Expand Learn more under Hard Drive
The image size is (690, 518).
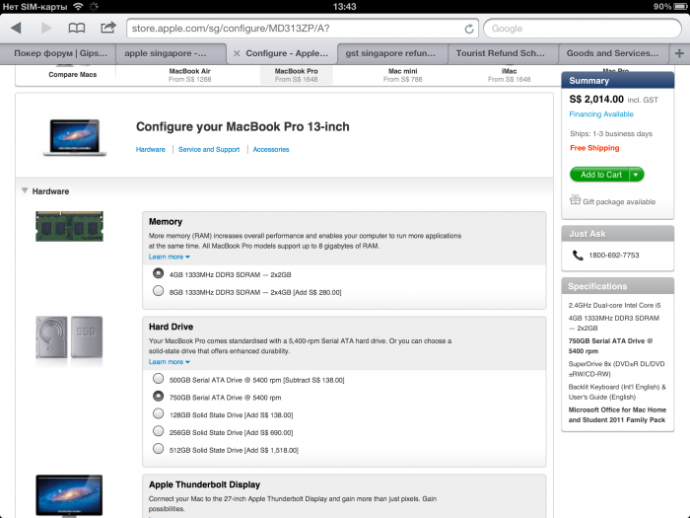tap(169, 362)
